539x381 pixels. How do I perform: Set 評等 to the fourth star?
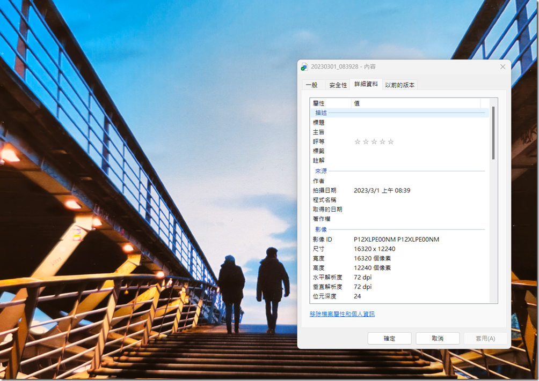382,141
